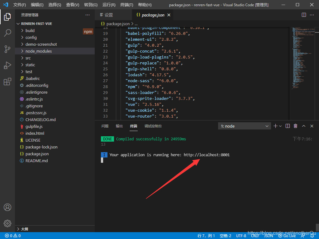The image size is (319, 239).
Task: Change line ending via CRLF status item
Action: [255, 236]
